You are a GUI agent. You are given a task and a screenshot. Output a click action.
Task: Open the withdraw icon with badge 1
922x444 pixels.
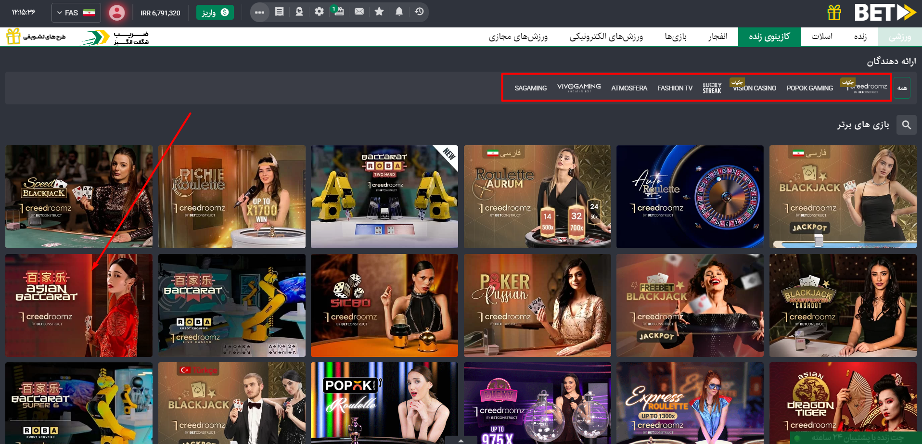point(338,12)
